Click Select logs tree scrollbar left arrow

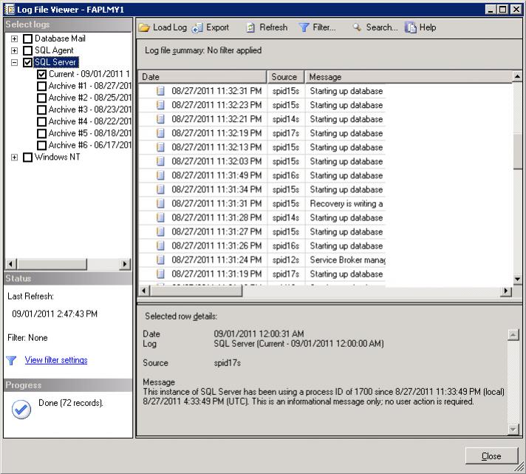pyautogui.click(x=11, y=264)
